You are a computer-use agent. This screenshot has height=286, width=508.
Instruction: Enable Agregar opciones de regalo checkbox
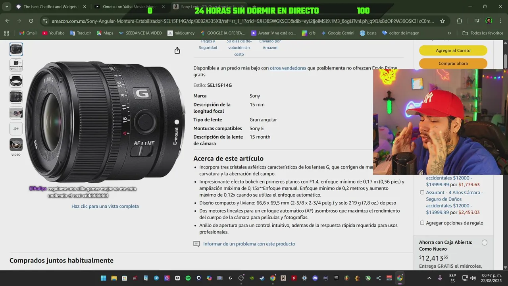(x=422, y=223)
